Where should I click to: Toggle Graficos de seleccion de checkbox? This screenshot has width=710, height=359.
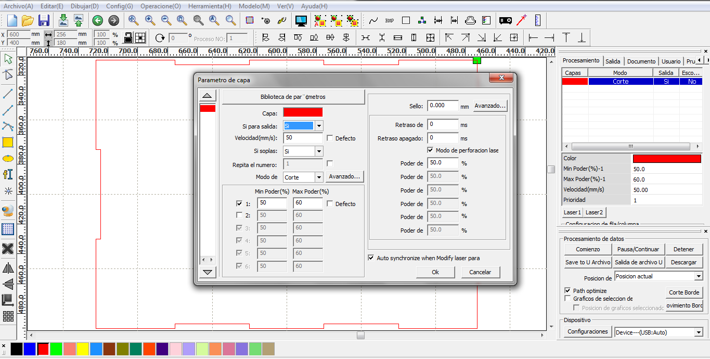click(x=567, y=299)
